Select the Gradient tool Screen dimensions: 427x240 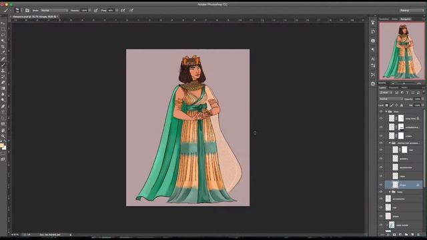click(x=3, y=89)
